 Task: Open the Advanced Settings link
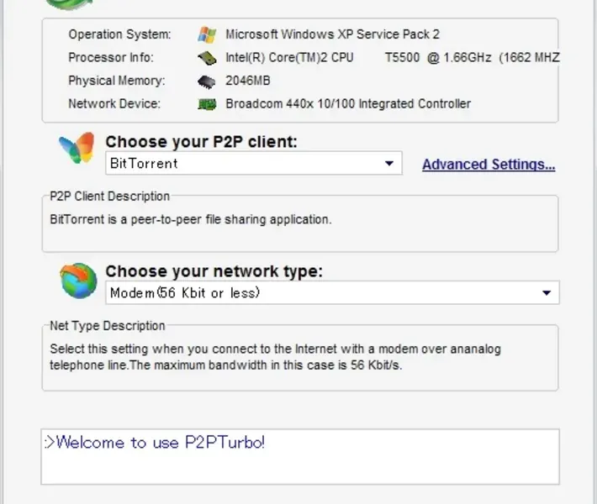489,165
